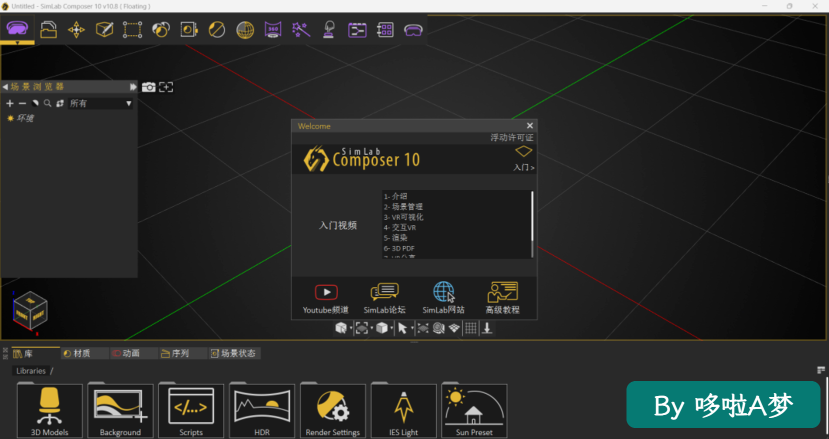
Task: Open dropdown arrow beside pointer tool
Action: (412, 328)
